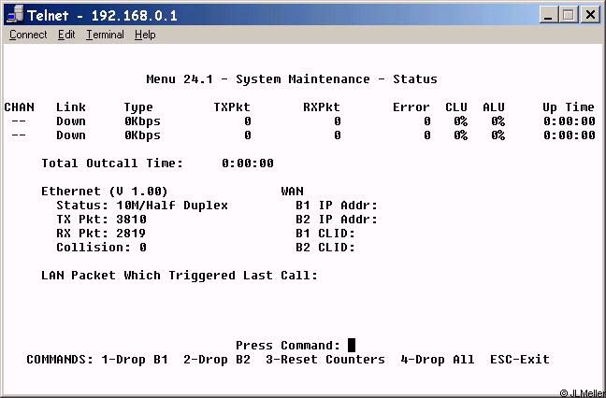Click the Up Time column header
606x398 pixels.
569,107
